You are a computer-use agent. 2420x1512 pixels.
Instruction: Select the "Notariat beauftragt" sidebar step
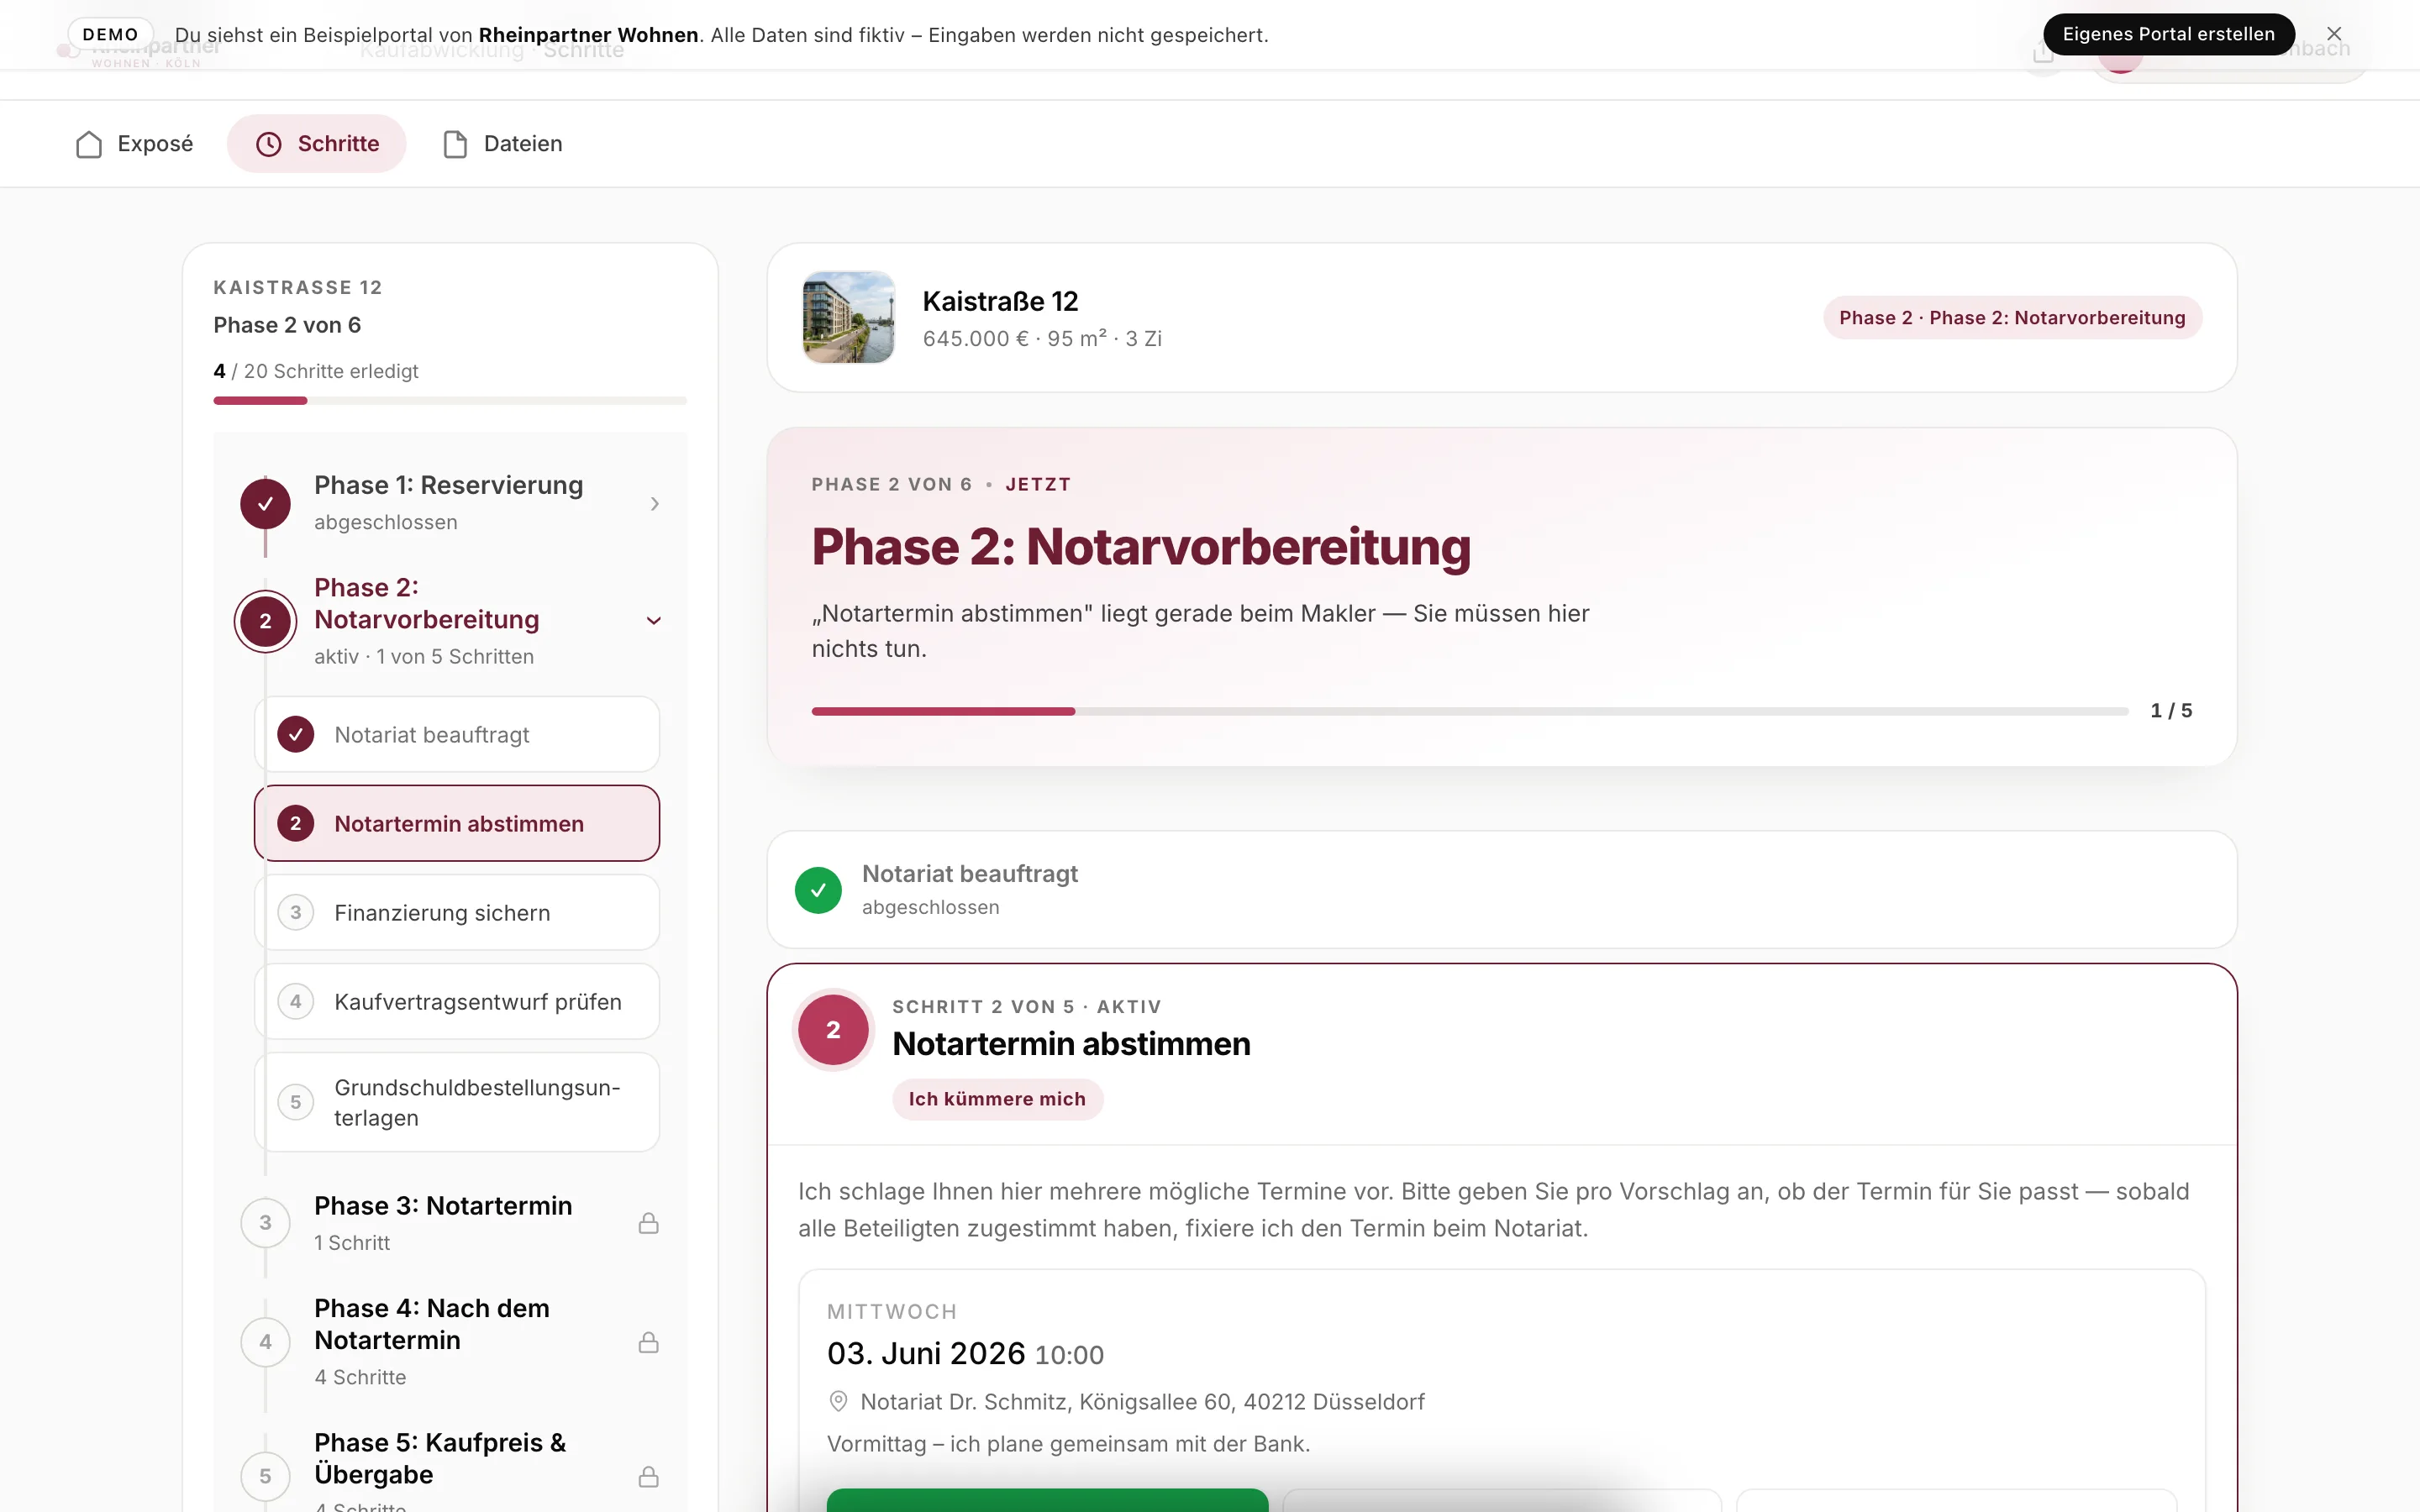click(x=457, y=735)
